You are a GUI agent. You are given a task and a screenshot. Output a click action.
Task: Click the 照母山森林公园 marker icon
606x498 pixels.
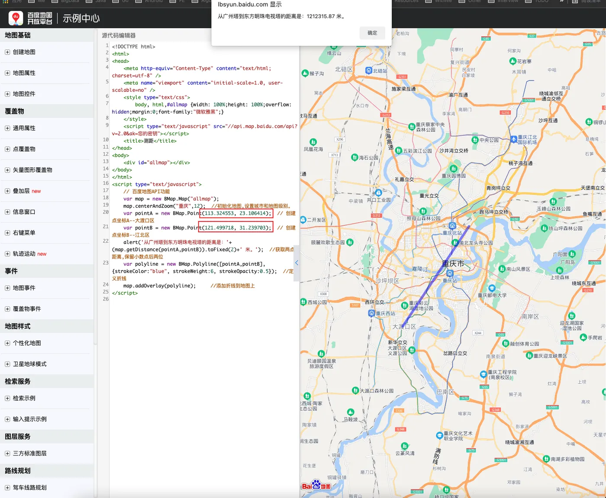click(423, 211)
